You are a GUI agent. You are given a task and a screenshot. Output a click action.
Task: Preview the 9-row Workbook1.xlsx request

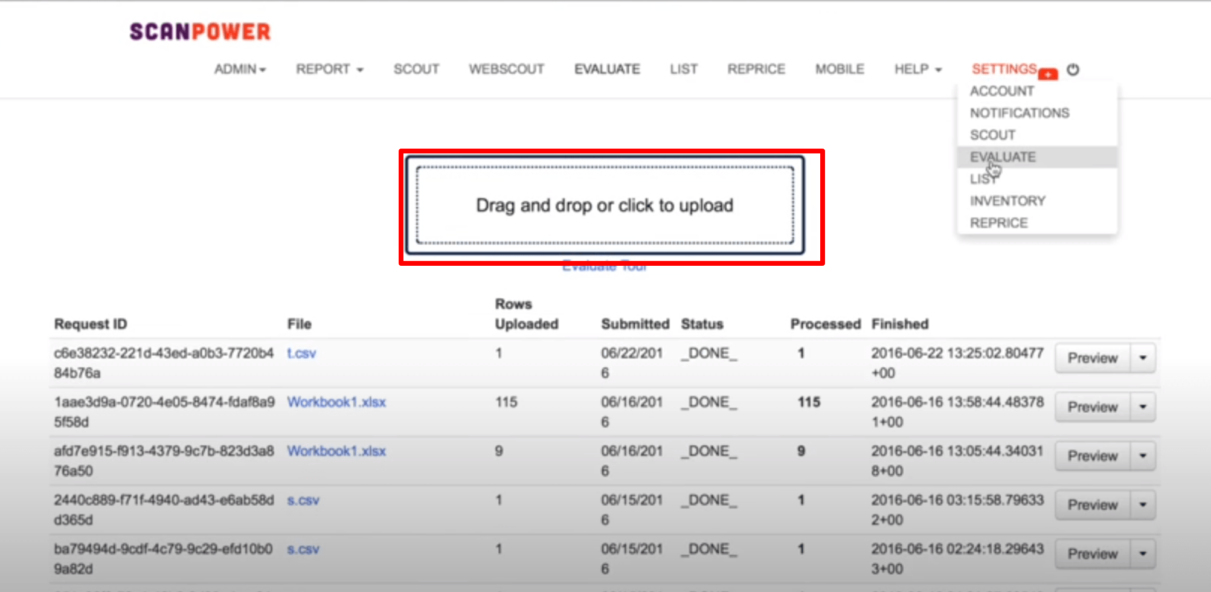click(1093, 456)
